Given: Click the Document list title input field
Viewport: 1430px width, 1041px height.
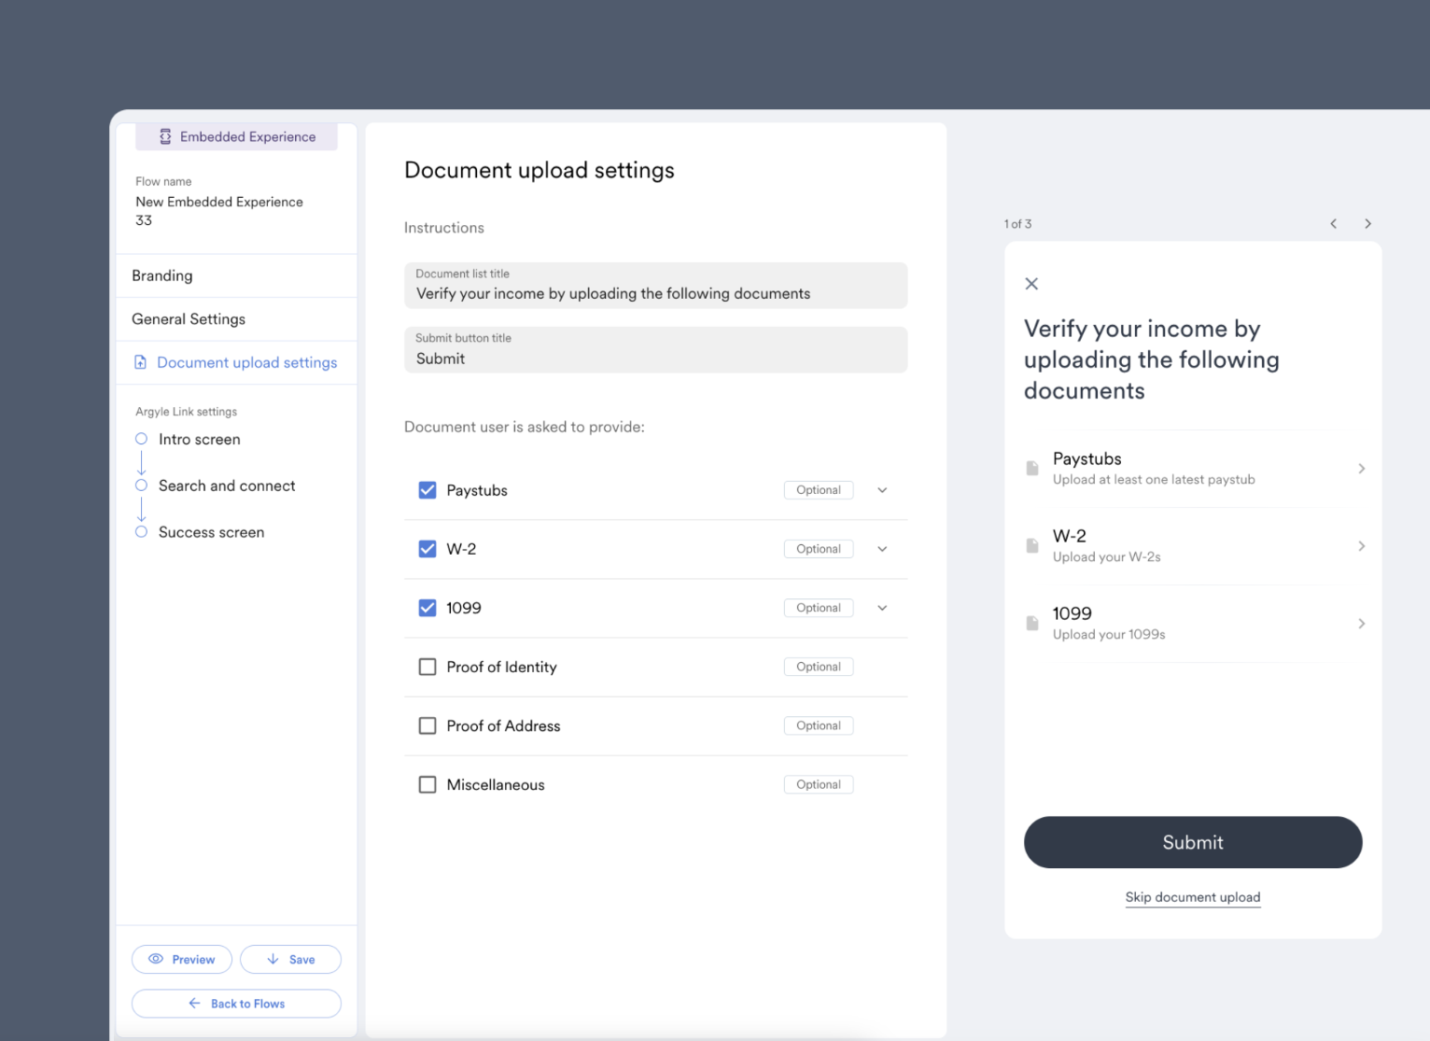Looking at the screenshot, I should click(x=655, y=292).
